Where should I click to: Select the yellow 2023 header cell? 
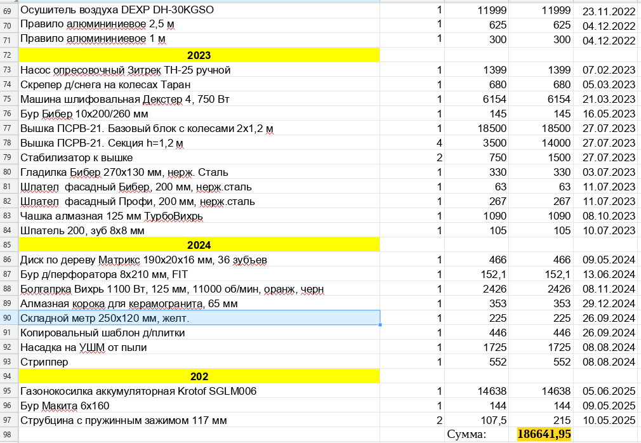coord(199,55)
